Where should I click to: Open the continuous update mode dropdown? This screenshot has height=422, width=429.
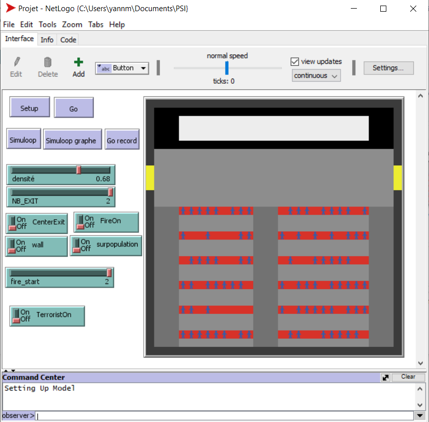click(316, 76)
